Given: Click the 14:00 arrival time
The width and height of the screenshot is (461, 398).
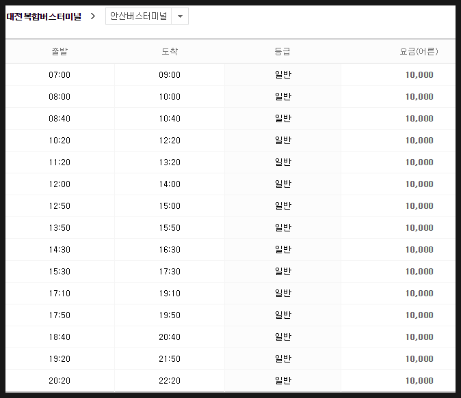Looking at the screenshot, I should (x=170, y=184).
